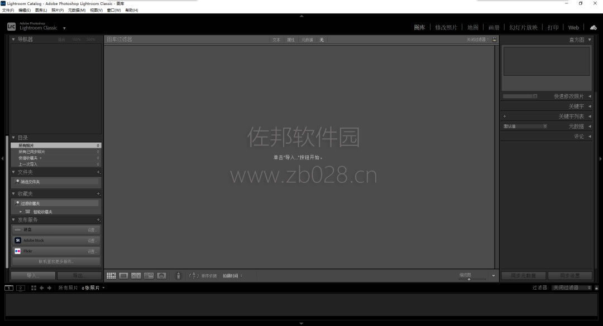Open the 拍摄时间 sort order dropdown
The height and width of the screenshot is (326, 603).
pyautogui.click(x=232, y=276)
